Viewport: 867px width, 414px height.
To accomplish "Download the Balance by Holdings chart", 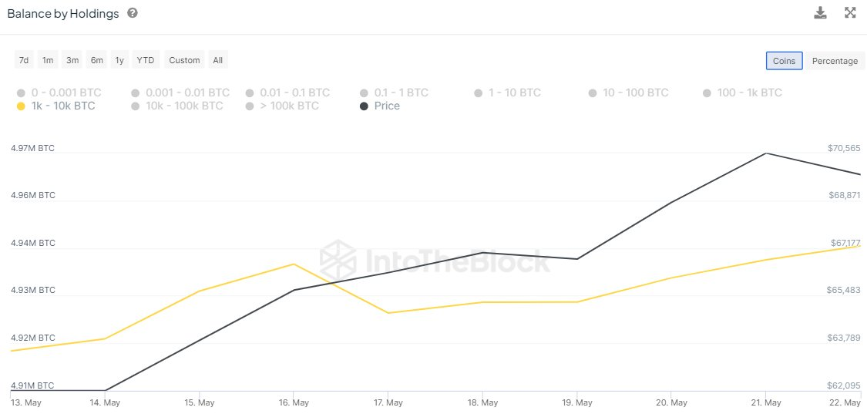I will click(x=820, y=13).
